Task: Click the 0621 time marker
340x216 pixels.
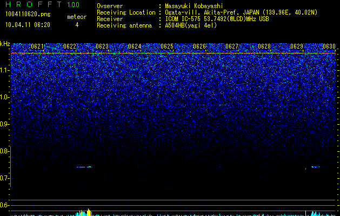Action: (x=37, y=46)
